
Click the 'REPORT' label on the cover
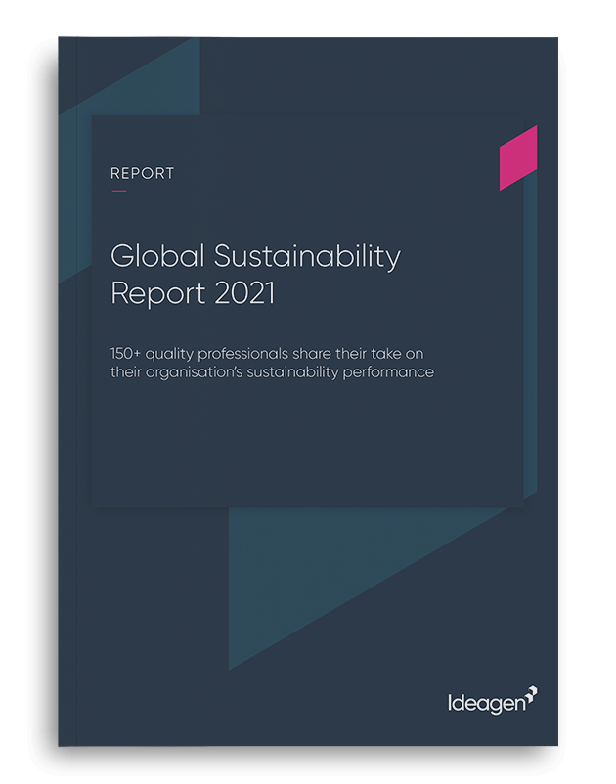click(142, 173)
